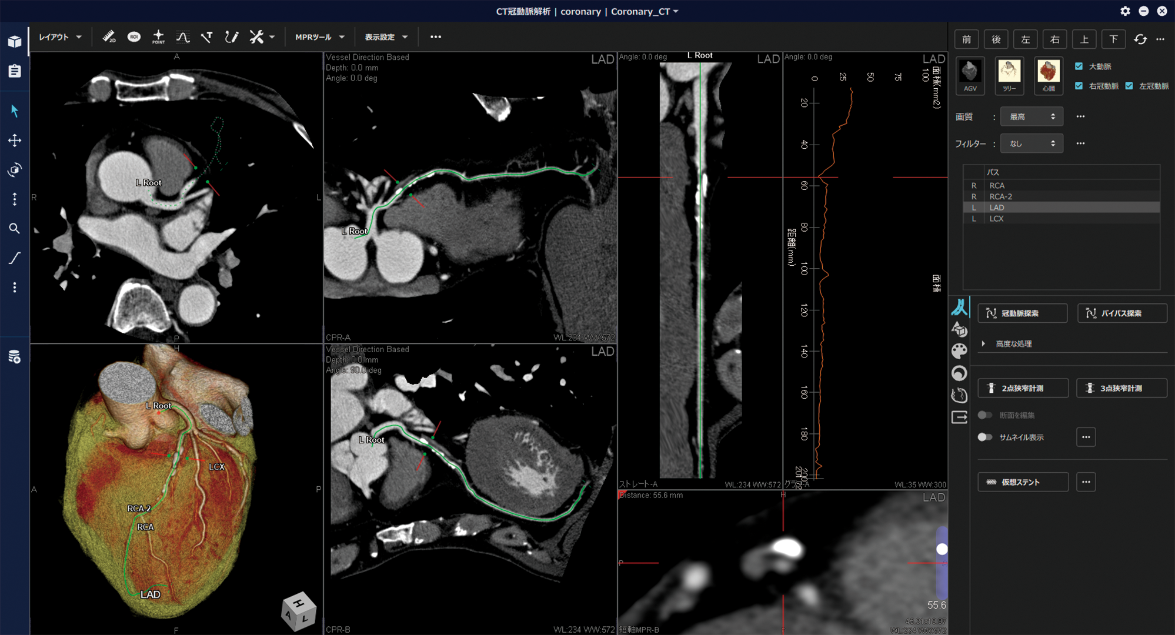
Task: Click the 仮想ステント button
Action: pyautogui.click(x=1022, y=482)
